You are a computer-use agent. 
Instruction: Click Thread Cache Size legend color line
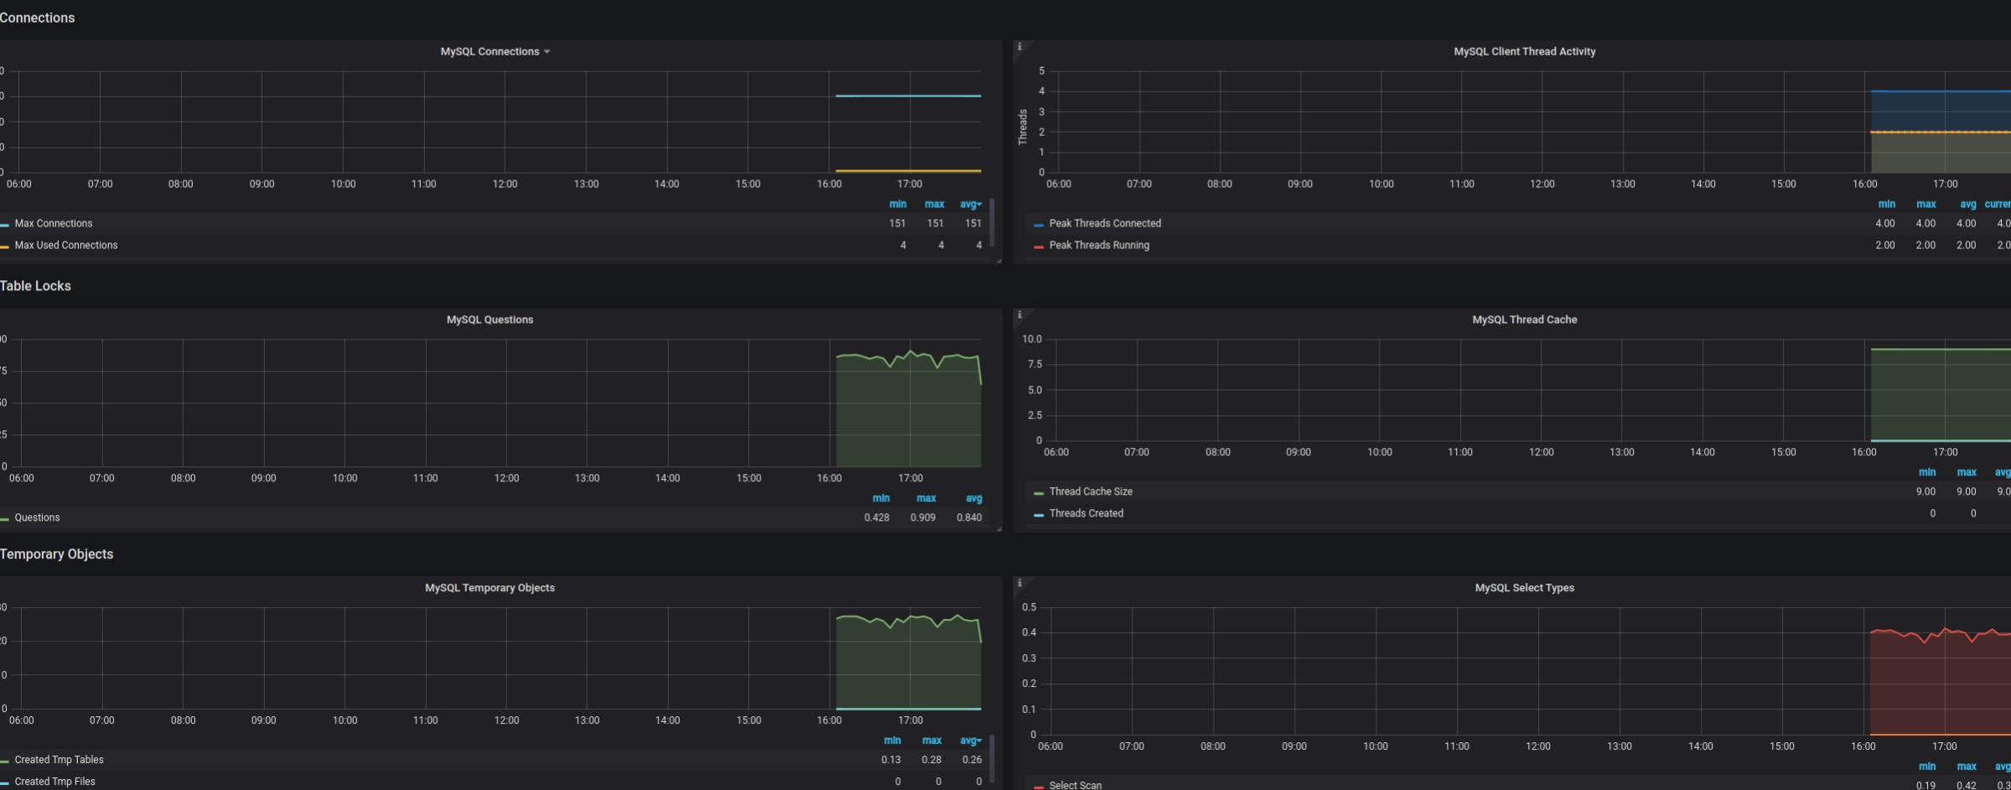pos(1039,493)
